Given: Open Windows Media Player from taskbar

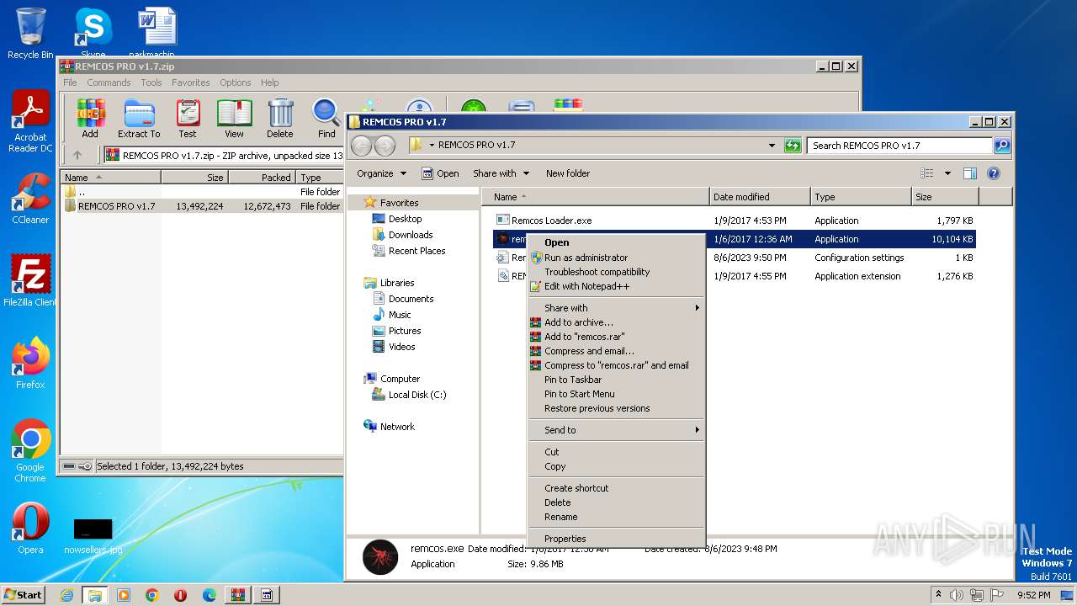Looking at the screenshot, I should click(x=124, y=595).
